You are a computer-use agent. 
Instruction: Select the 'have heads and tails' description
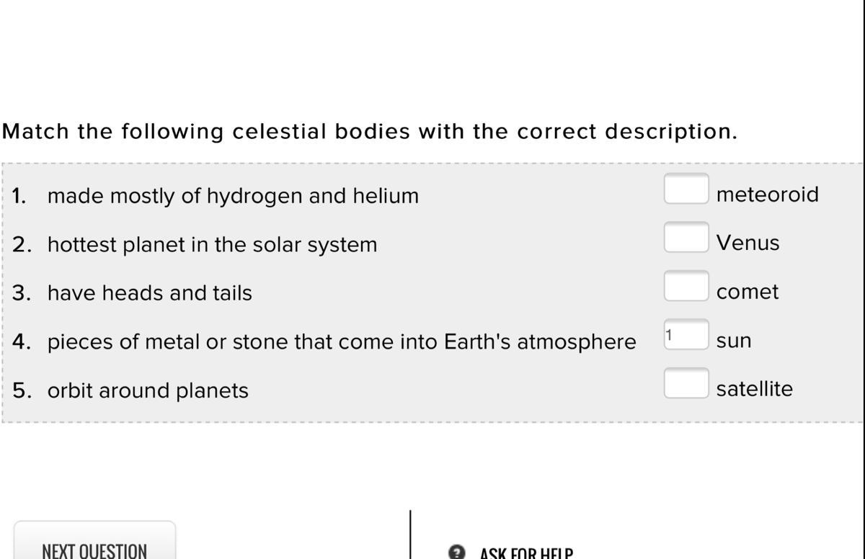tap(150, 293)
